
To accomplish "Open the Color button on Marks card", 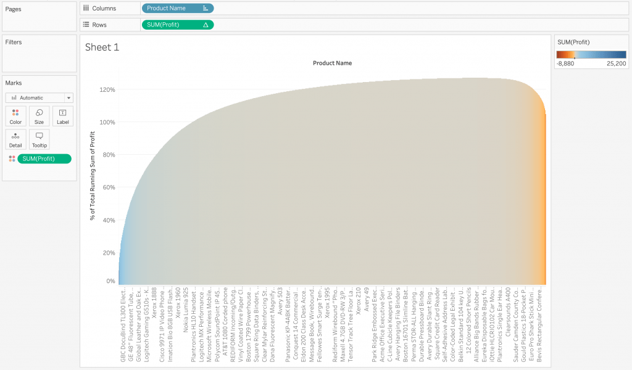I will point(15,115).
